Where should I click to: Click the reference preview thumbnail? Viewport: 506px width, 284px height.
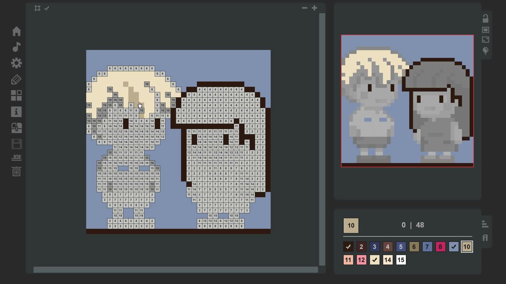click(407, 101)
